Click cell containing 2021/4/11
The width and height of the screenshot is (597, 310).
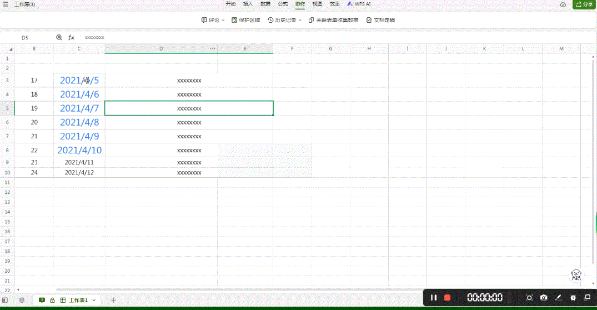click(x=79, y=162)
